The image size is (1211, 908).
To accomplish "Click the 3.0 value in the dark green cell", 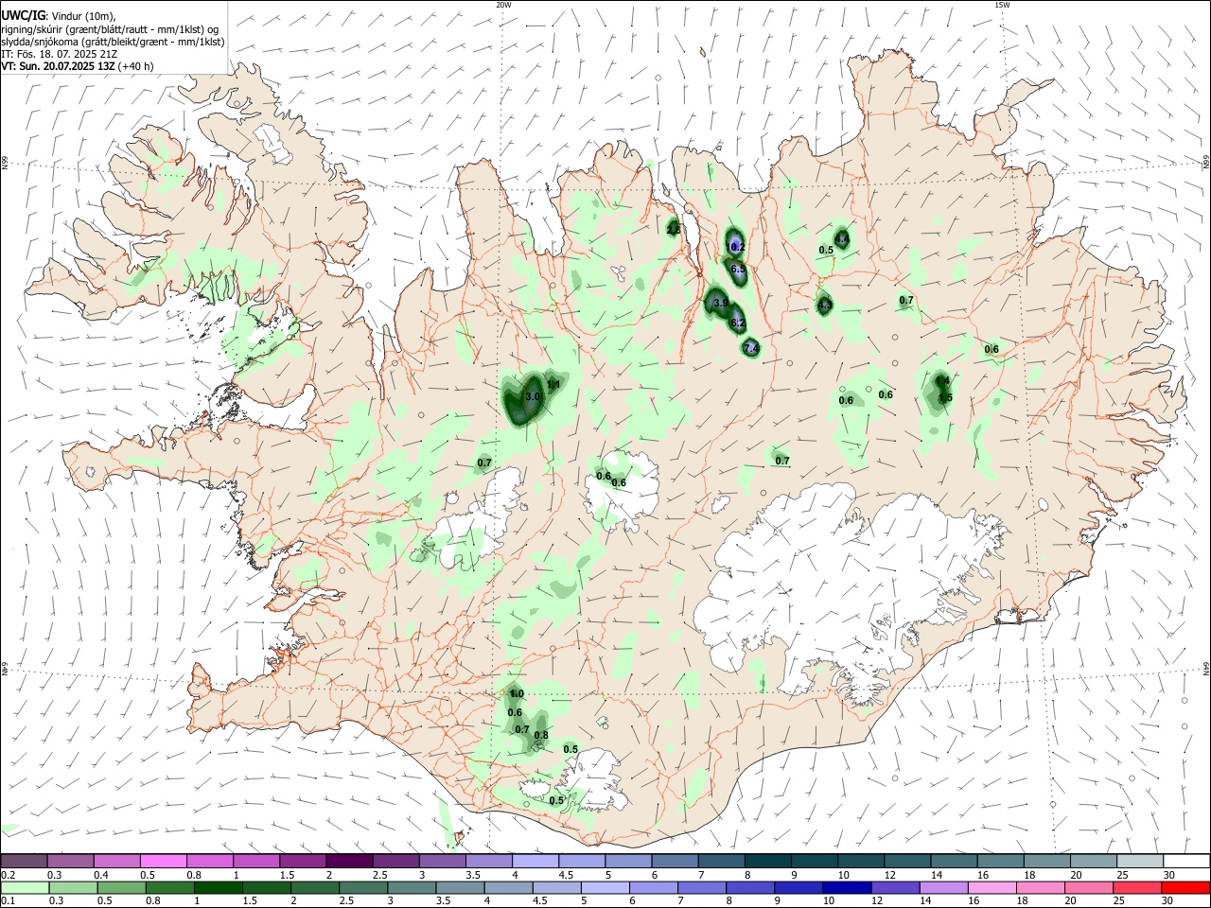I will click(532, 397).
